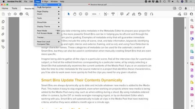Open the Rotate View submenu
The height and width of the screenshot is (109, 195).
click(x=48, y=5)
